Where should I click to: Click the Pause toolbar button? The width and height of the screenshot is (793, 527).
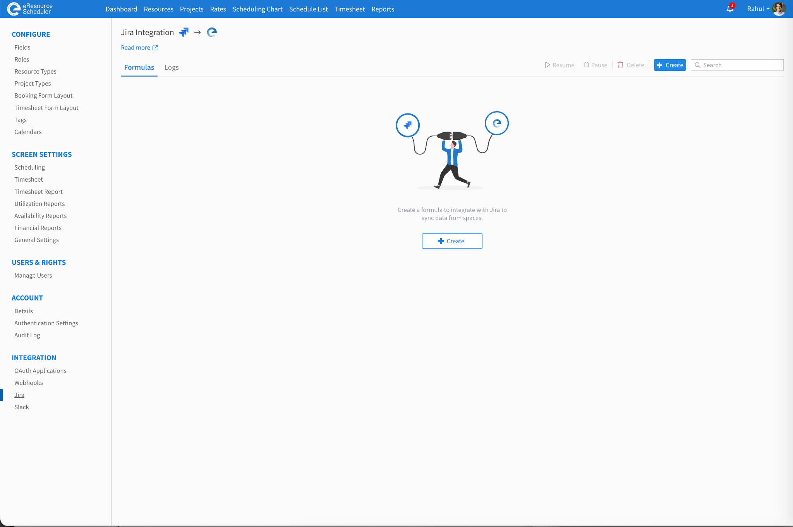click(596, 65)
